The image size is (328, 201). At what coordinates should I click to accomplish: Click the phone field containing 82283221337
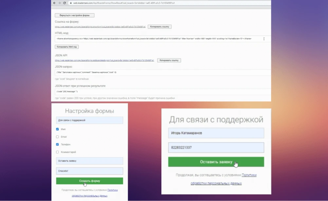(216, 147)
